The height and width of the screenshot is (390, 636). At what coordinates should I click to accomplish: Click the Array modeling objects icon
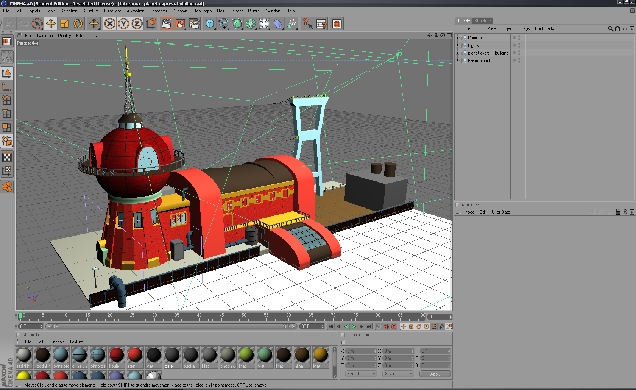click(x=251, y=24)
